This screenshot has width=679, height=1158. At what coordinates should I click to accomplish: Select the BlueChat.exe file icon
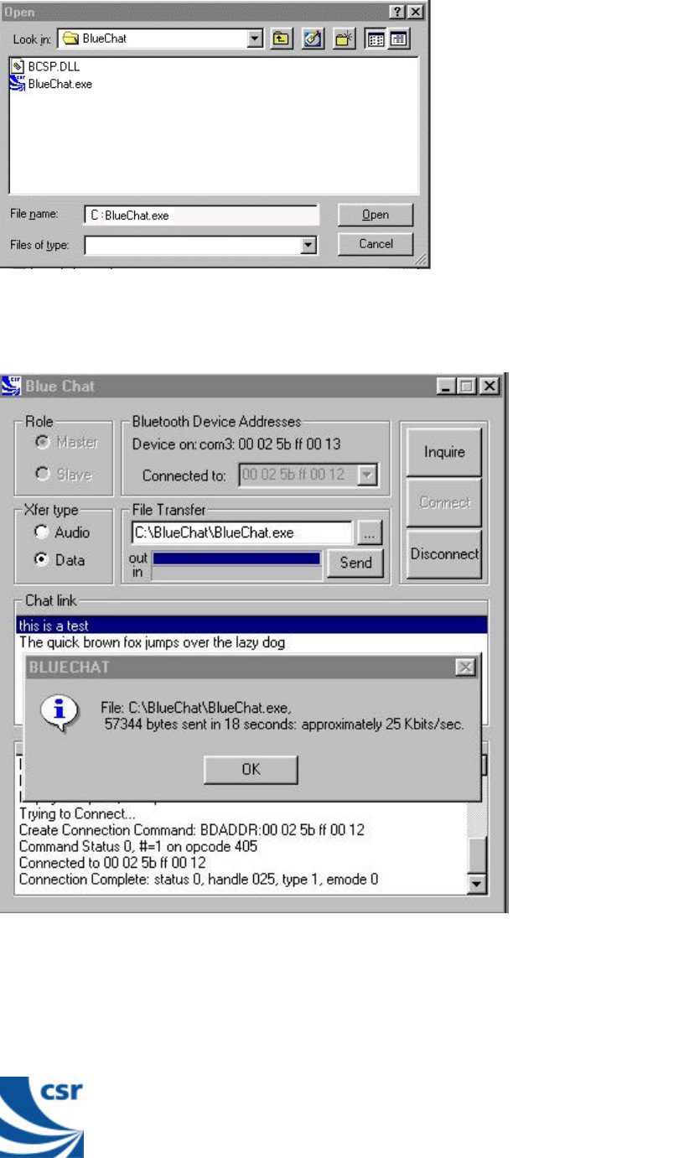pyautogui.click(x=18, y=83)
